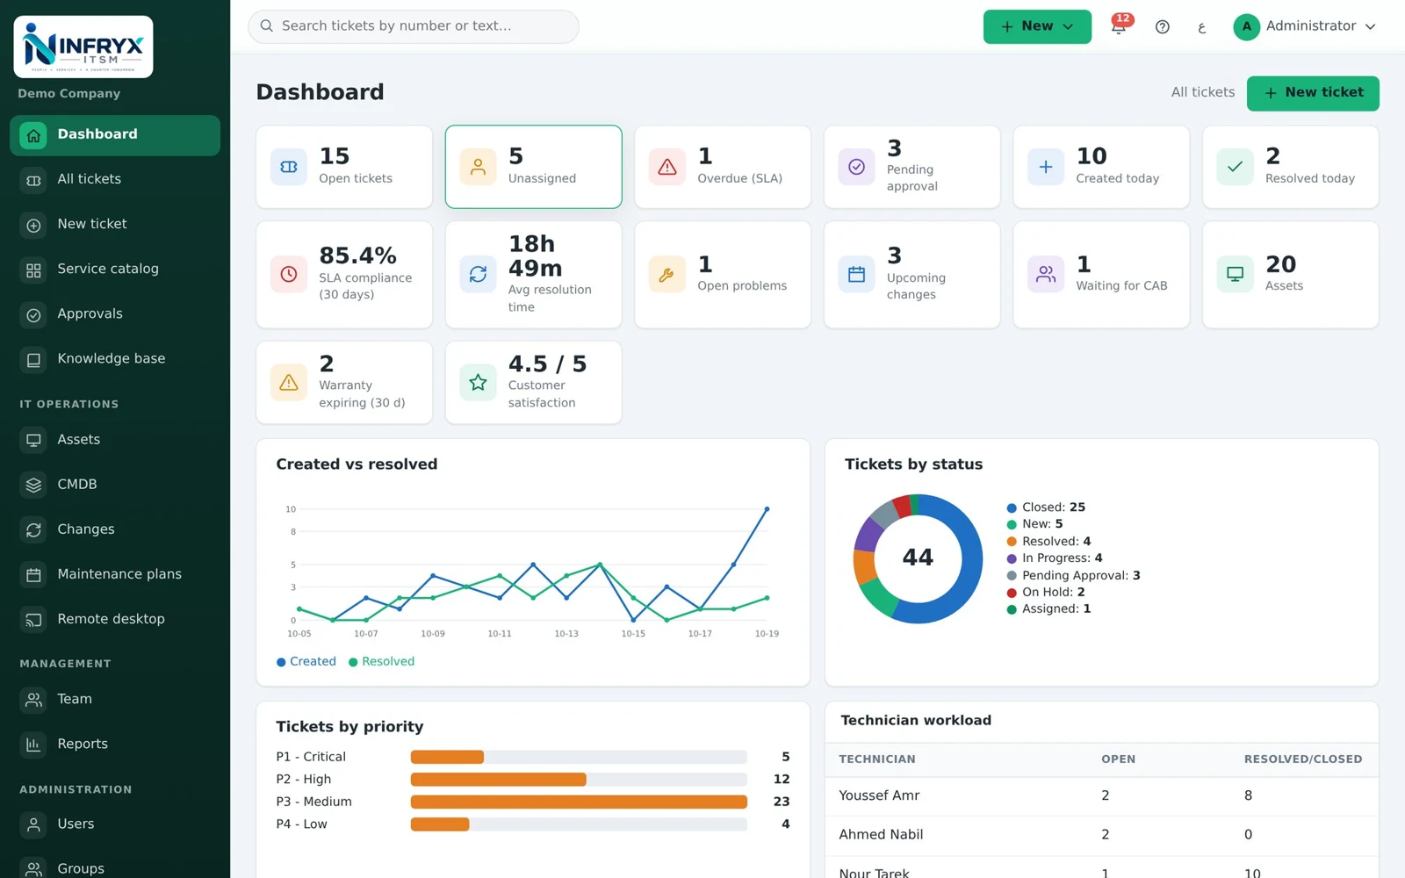Click the P2 - High priority bar
Viewport: 1405px width, 878px height.
pyautogui.click(x=579, y=780)
